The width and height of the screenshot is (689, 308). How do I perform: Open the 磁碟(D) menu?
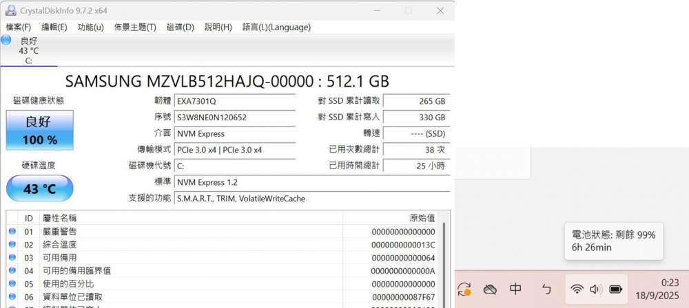point(181,27)
